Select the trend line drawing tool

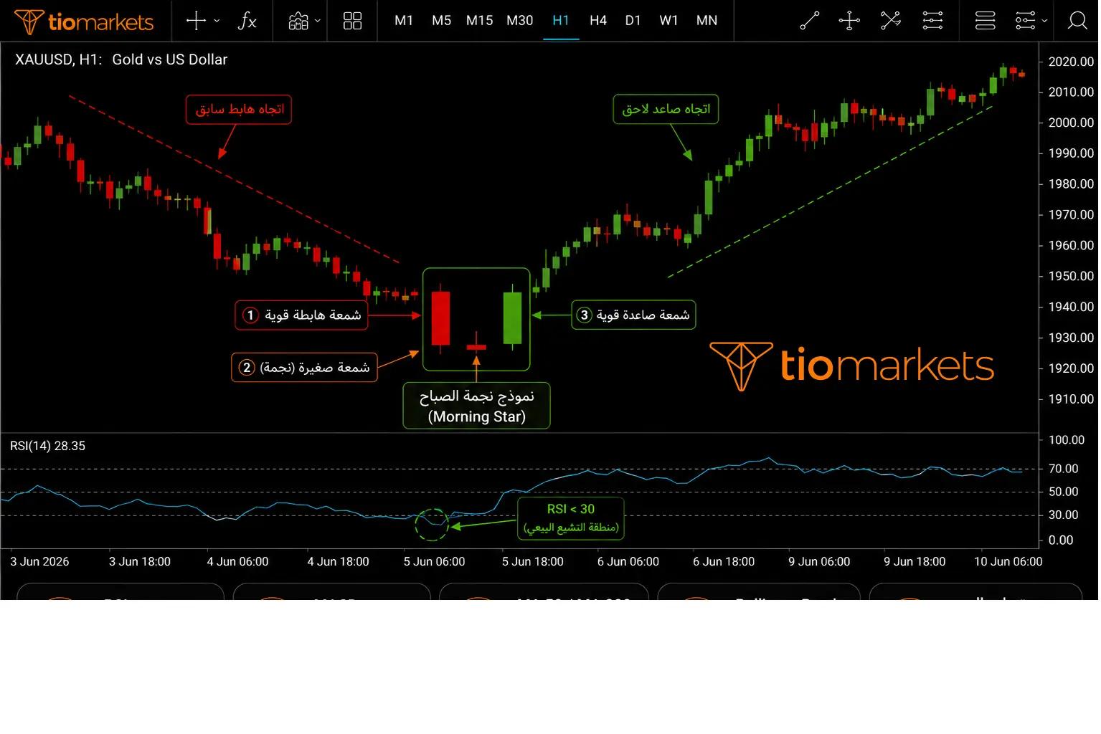click(x=809, y=21)
